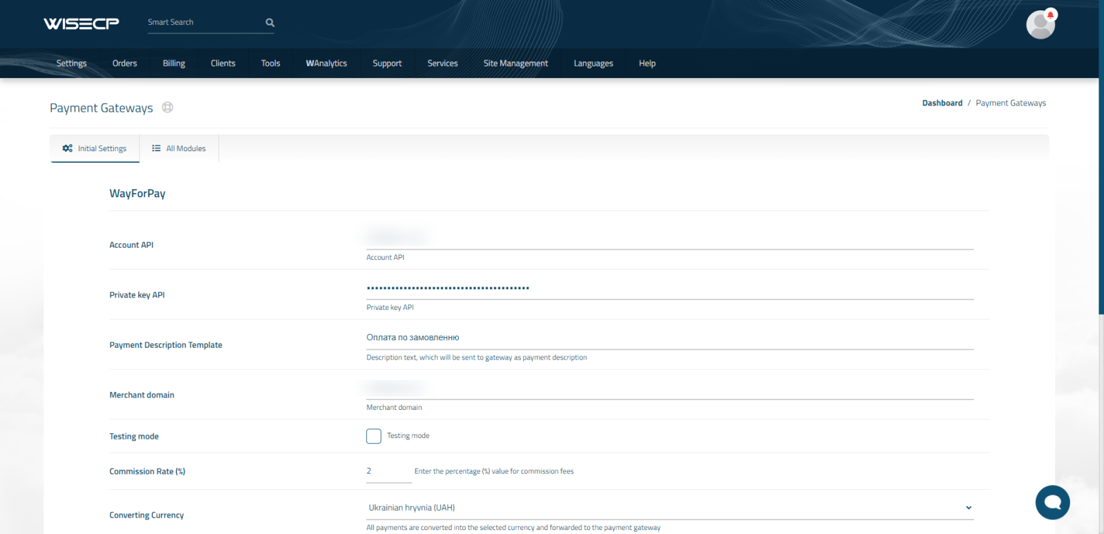
Task: Click the Payment Gateways page title
Action: pos(101,108)
